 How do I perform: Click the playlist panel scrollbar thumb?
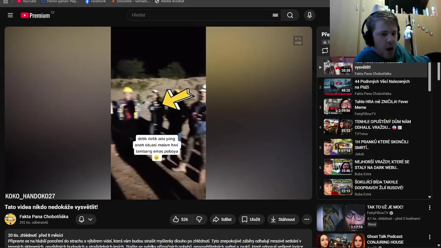coord(429,77)
